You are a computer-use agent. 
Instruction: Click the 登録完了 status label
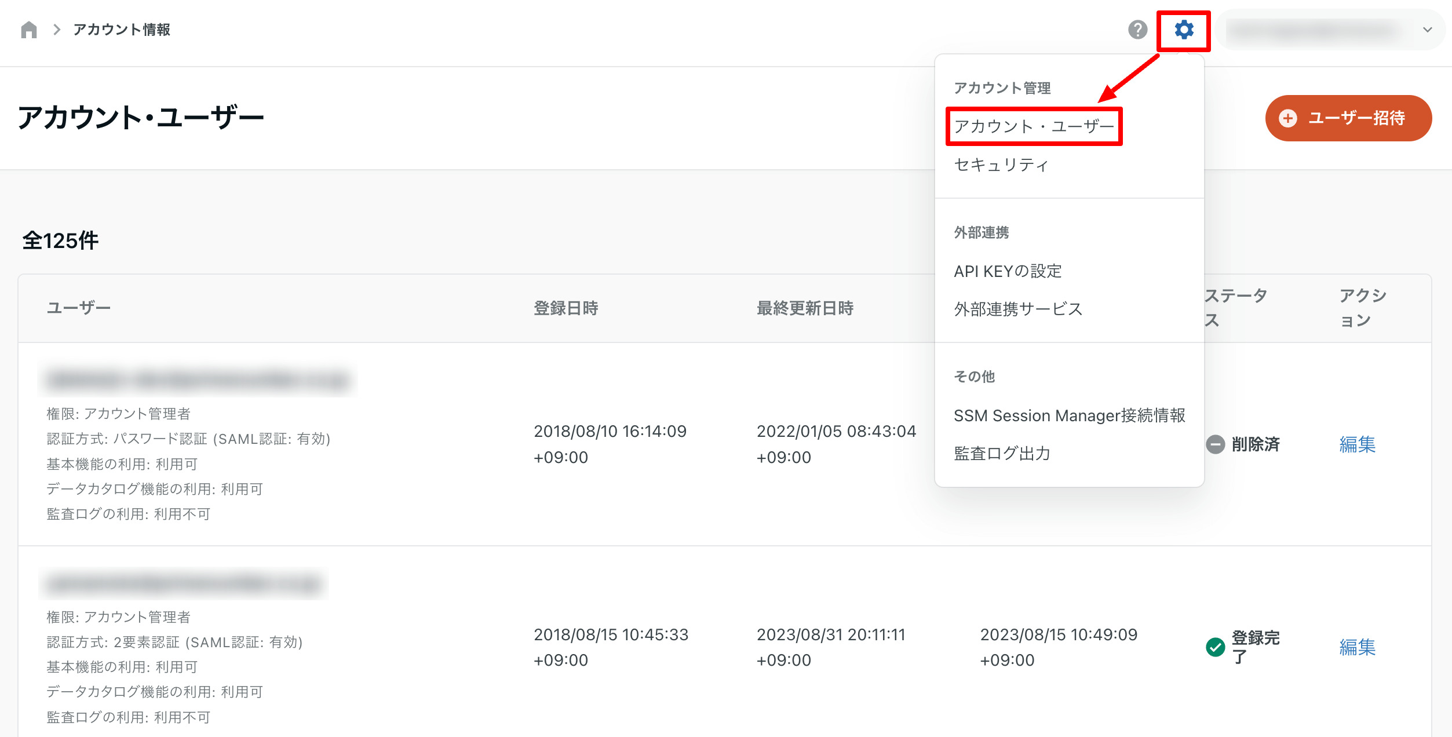[1255, 647]
